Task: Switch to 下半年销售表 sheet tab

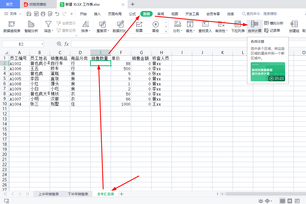Action: (x=78, y=194)
